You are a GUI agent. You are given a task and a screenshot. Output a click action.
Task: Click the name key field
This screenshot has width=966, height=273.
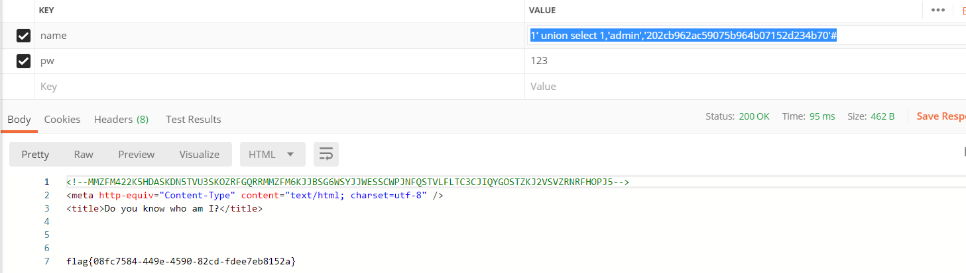point(279,36)
